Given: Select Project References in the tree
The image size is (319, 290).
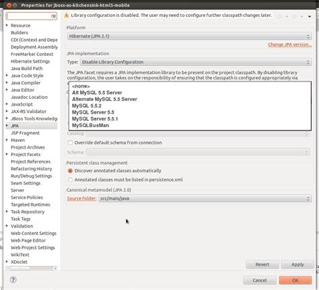Looking at the screenshot, I should click(x=30, y=161).
